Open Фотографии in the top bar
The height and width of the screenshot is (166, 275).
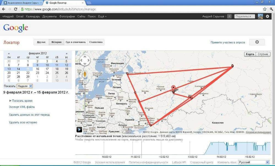pos(67,16)
